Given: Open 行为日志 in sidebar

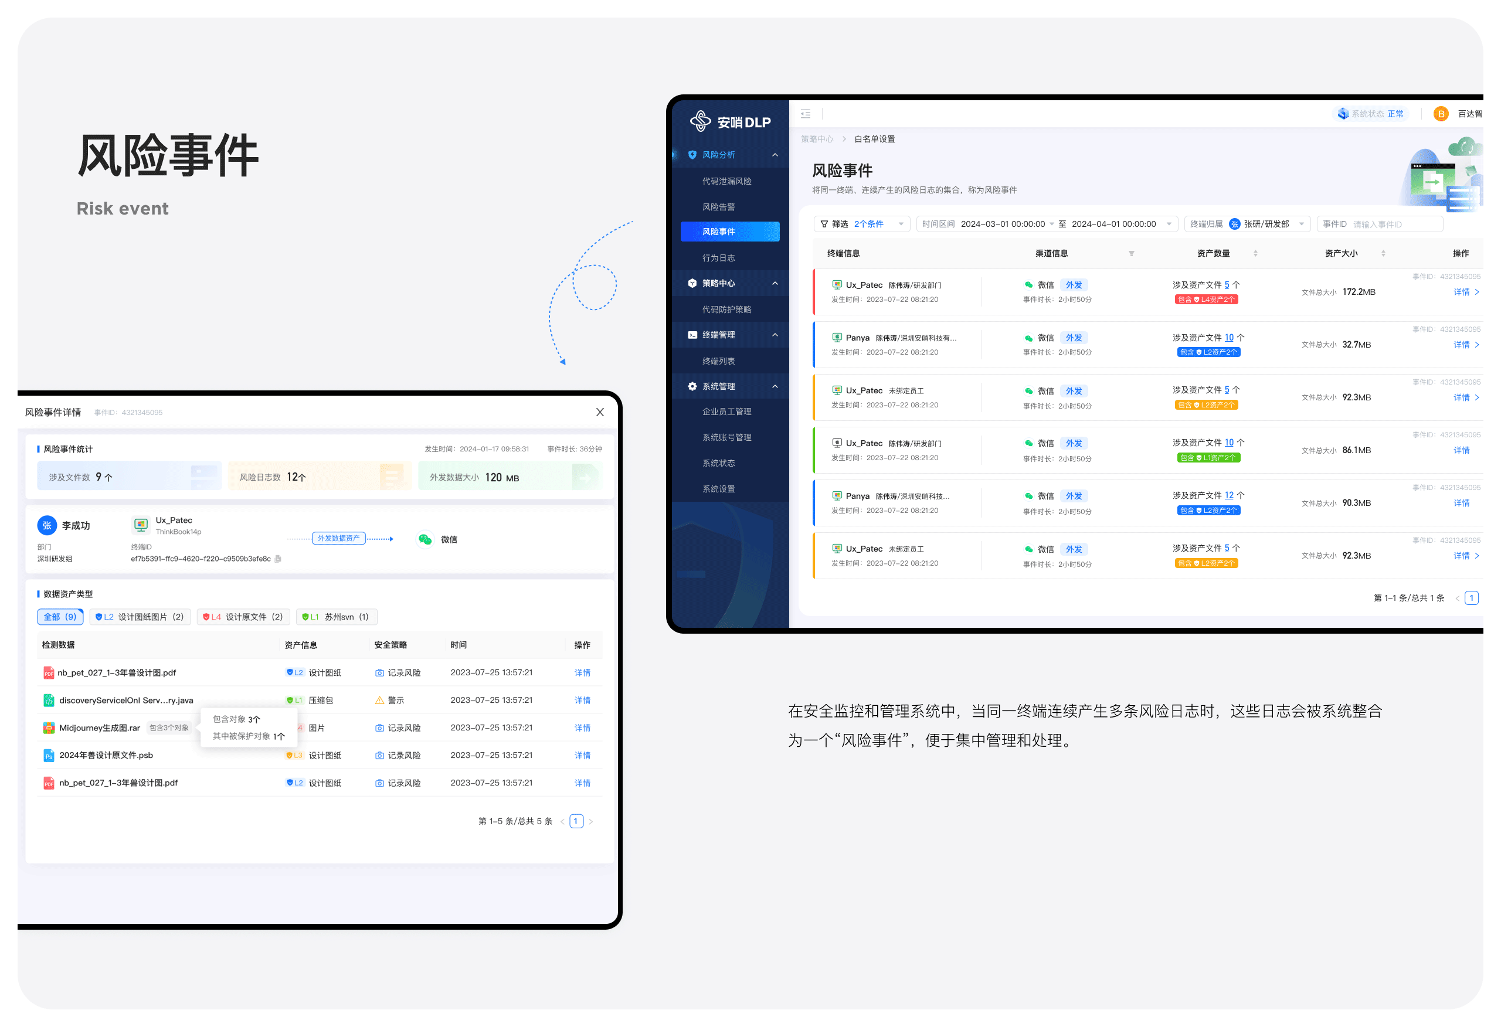Looking at the screenshot, I should pos(718,258).
